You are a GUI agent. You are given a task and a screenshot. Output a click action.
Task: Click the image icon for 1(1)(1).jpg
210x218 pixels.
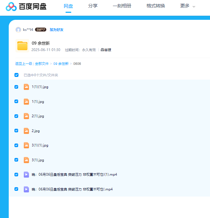pyautogui.click(x=26, y=87)
